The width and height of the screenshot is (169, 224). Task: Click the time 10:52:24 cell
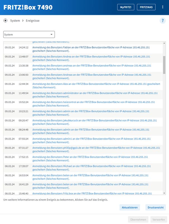point(23,102)
